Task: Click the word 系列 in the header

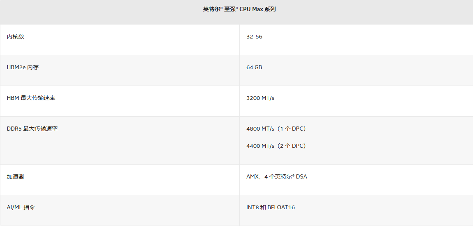Action: (x=270, y=9)
